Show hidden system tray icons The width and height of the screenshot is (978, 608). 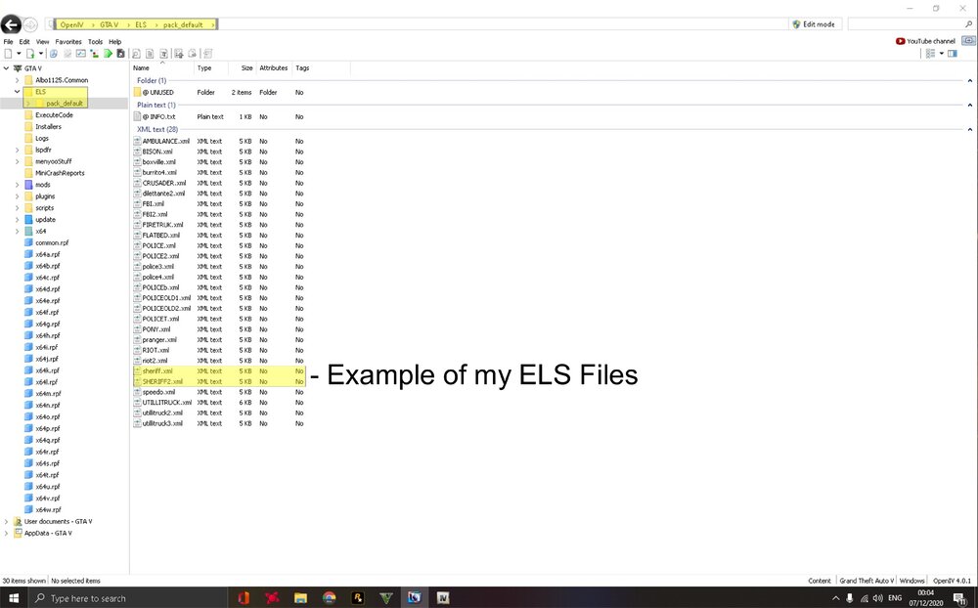[836, 598]
